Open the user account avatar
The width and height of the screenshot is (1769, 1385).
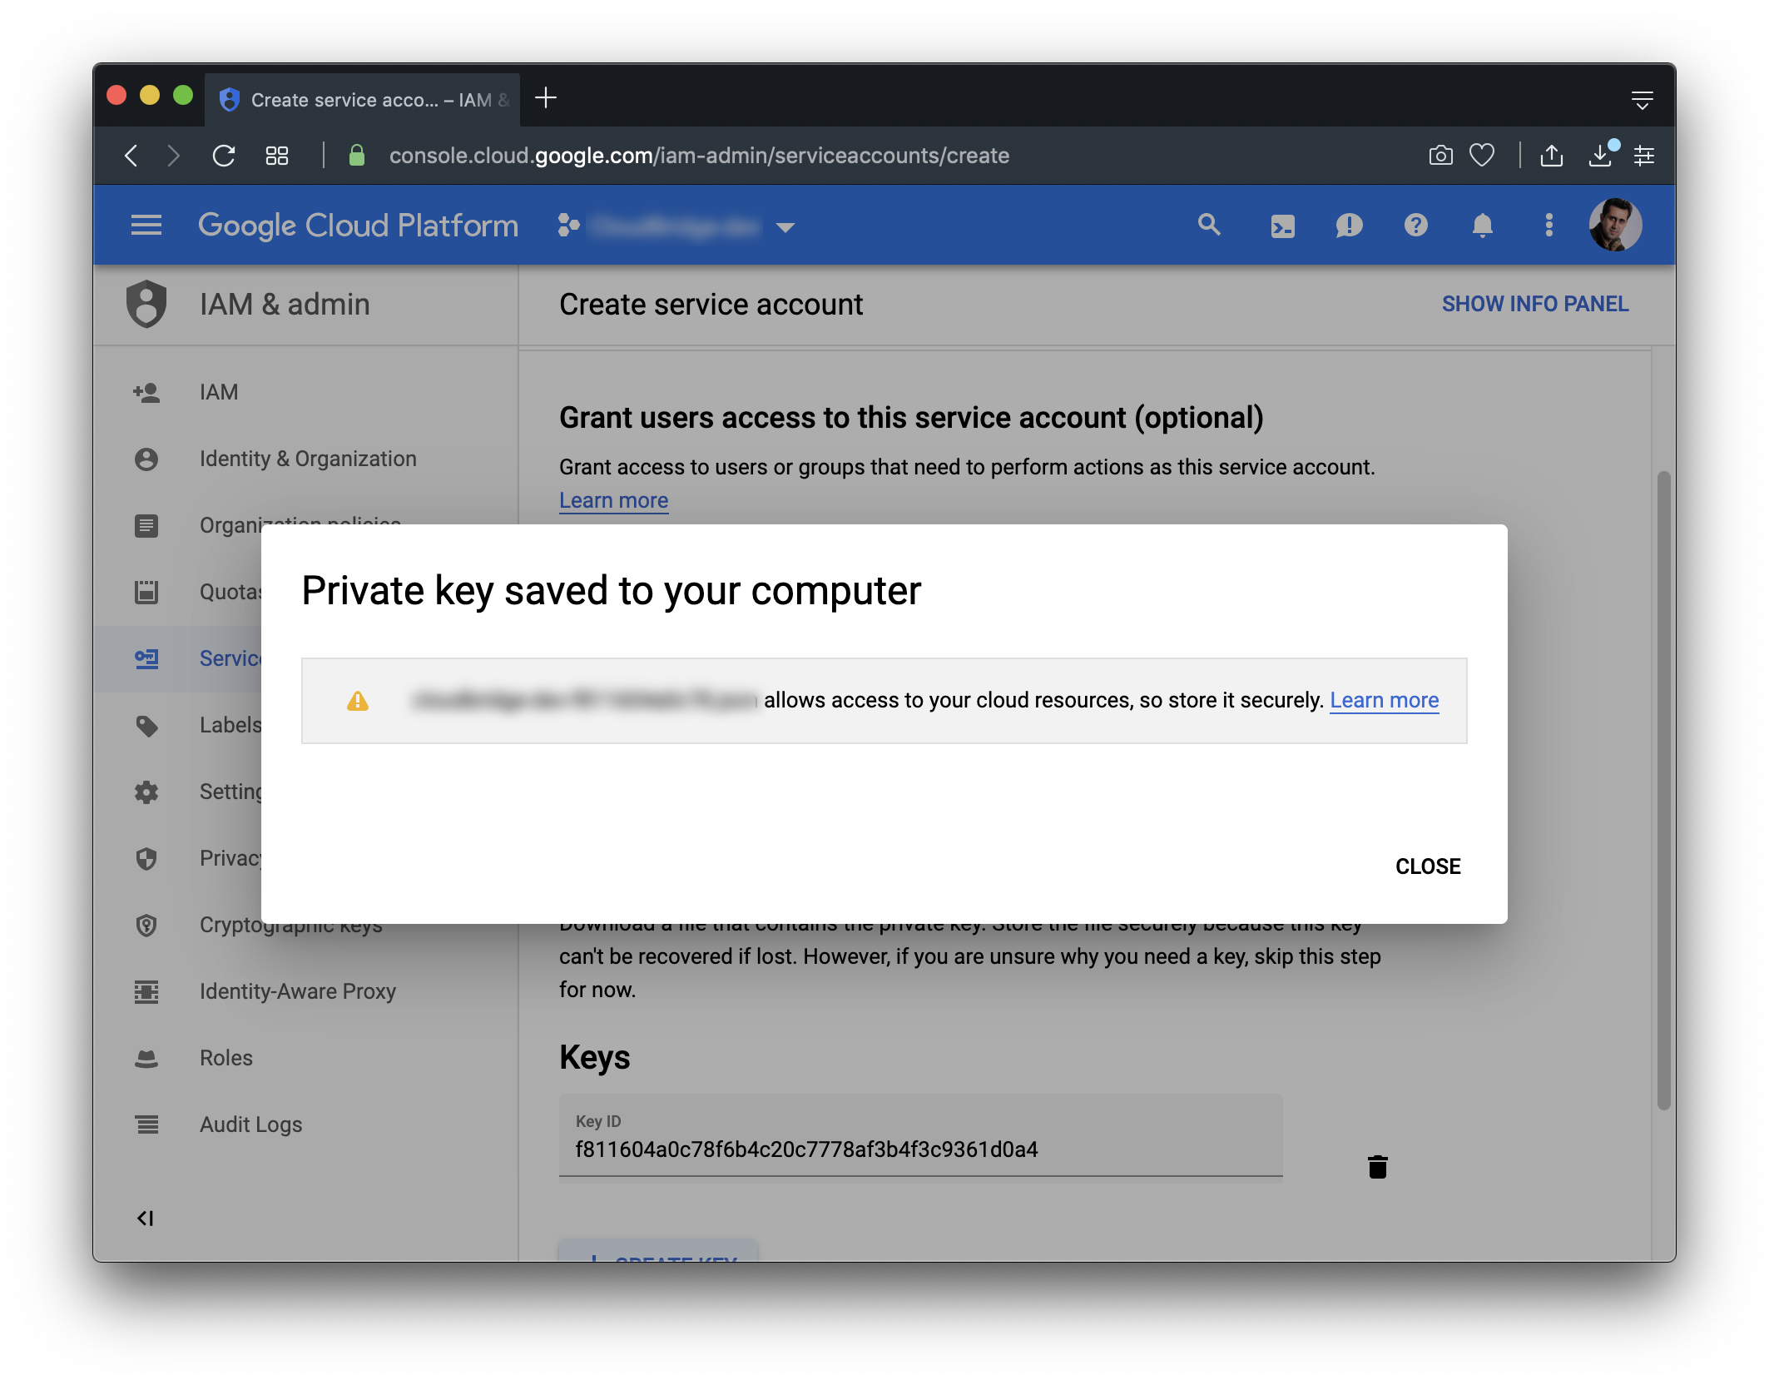1614,225
